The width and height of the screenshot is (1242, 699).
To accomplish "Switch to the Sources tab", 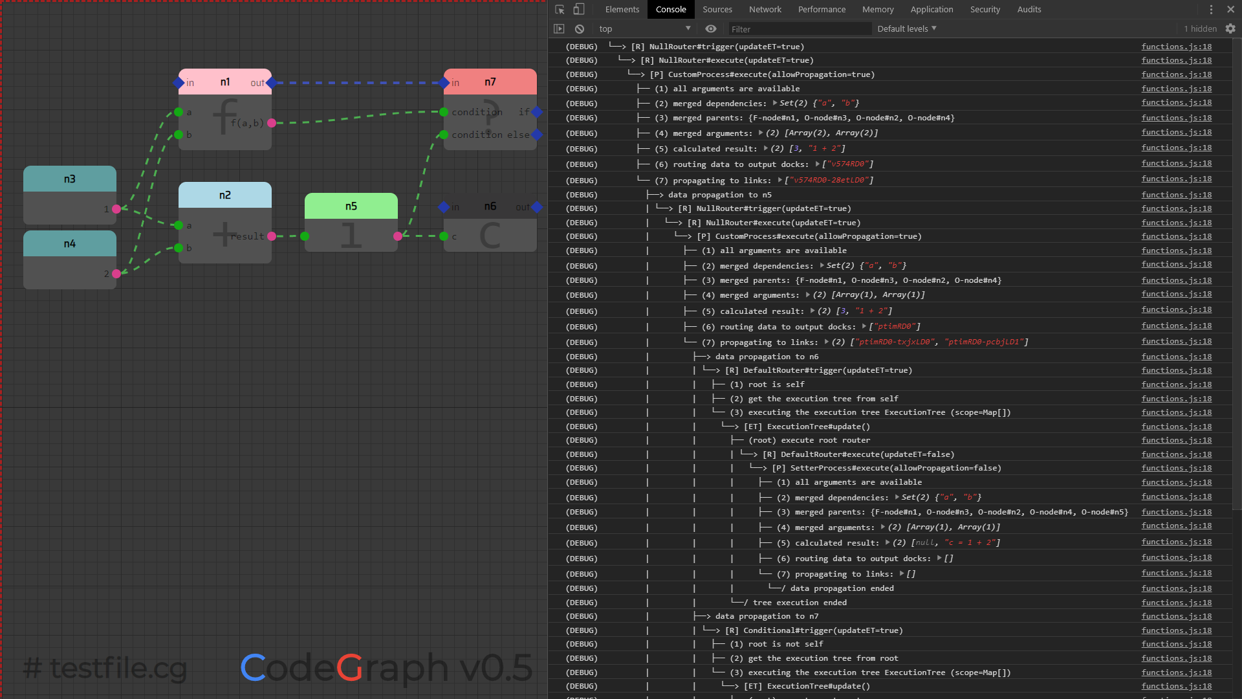I will [717, 9].
